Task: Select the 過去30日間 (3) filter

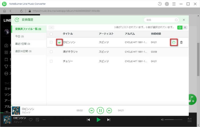Action: [29, 51]
